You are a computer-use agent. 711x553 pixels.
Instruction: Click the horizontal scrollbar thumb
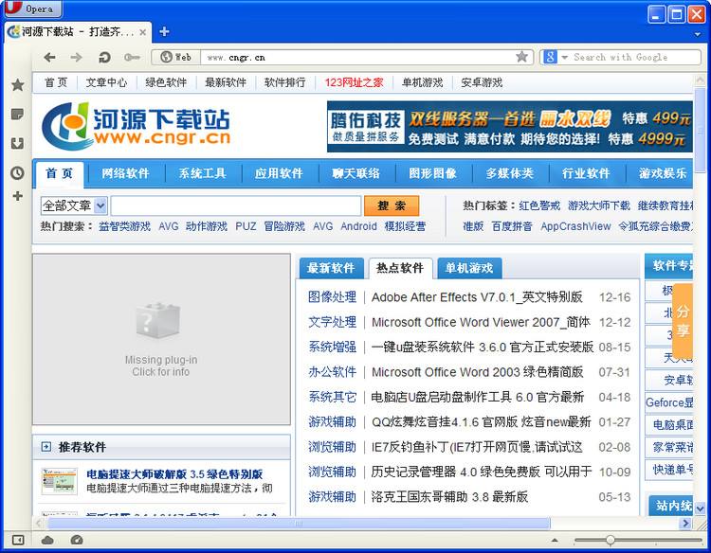[x=299, y=524]
